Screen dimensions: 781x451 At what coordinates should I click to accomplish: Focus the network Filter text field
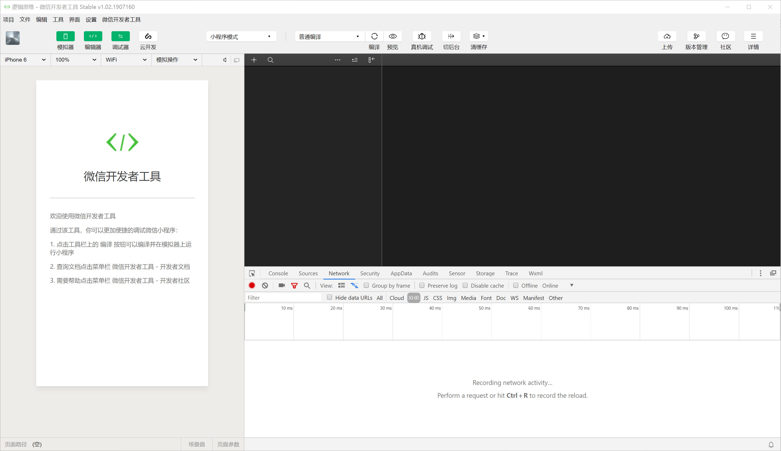pos(283,298)
